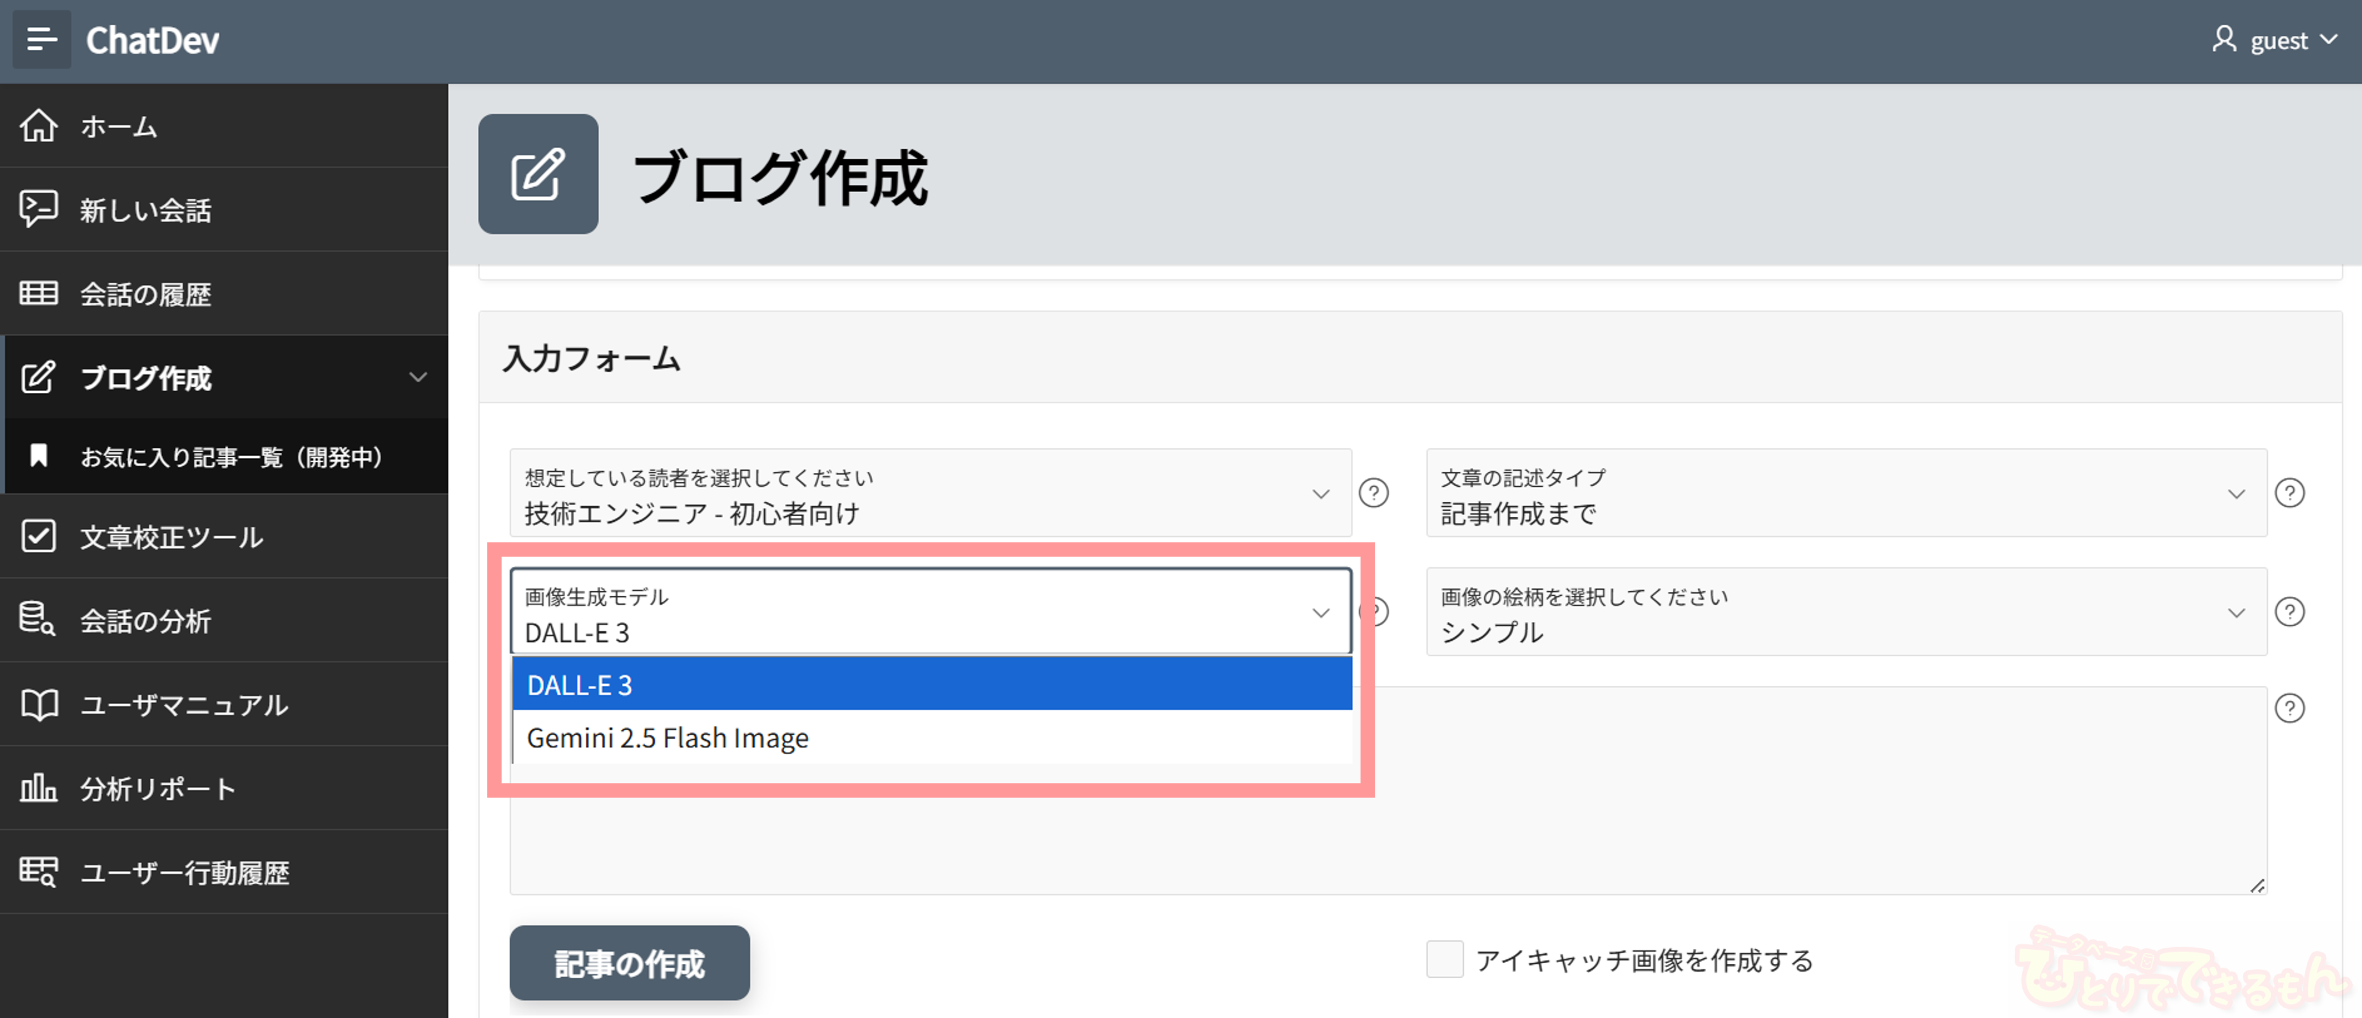Viewport: 2362px width, 1018px height.
Task: Click the 文章校正ツール checkmark icon
Action: 39,536
